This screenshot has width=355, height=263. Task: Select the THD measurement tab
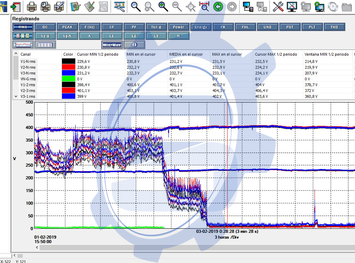[x=334, y=27]
